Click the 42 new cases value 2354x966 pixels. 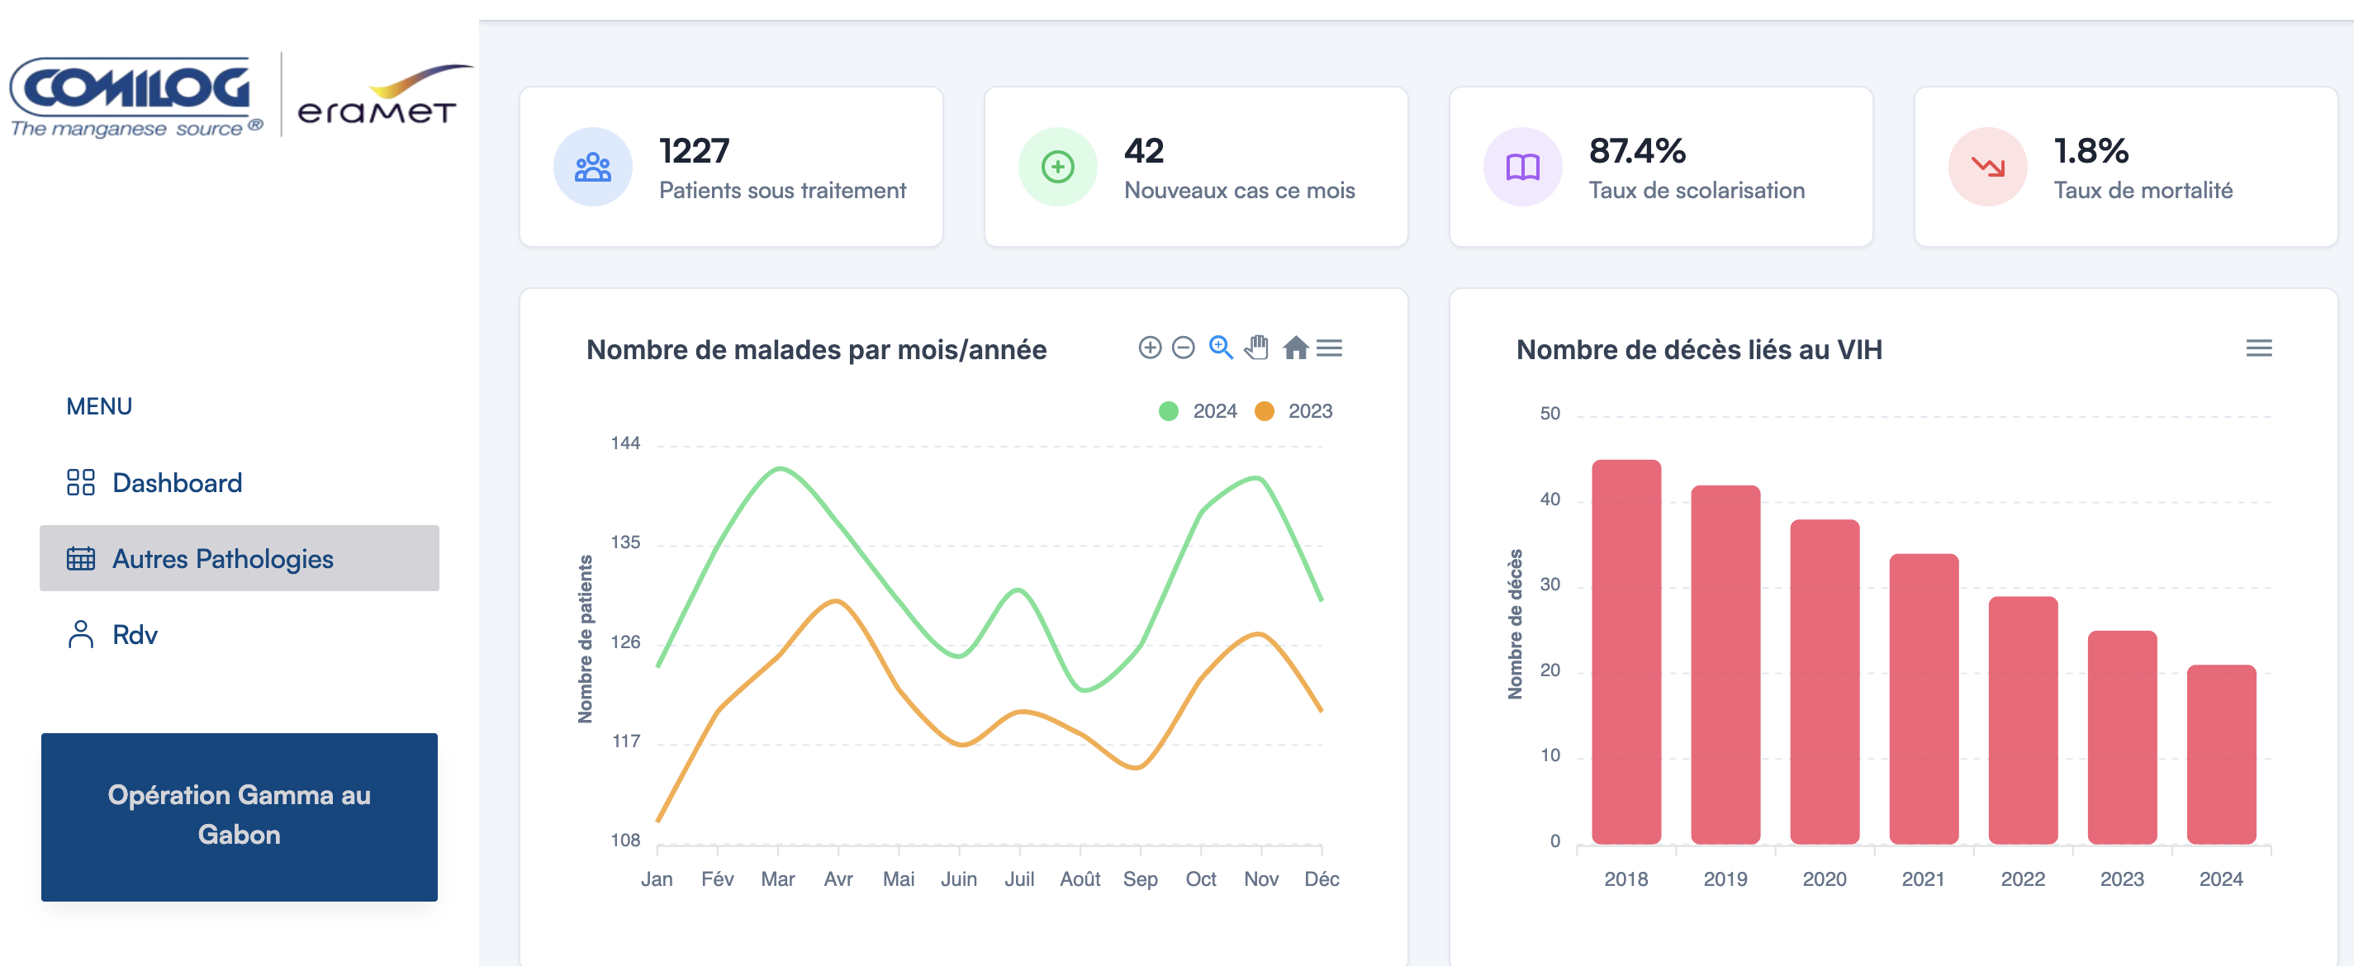(1144, 150)
